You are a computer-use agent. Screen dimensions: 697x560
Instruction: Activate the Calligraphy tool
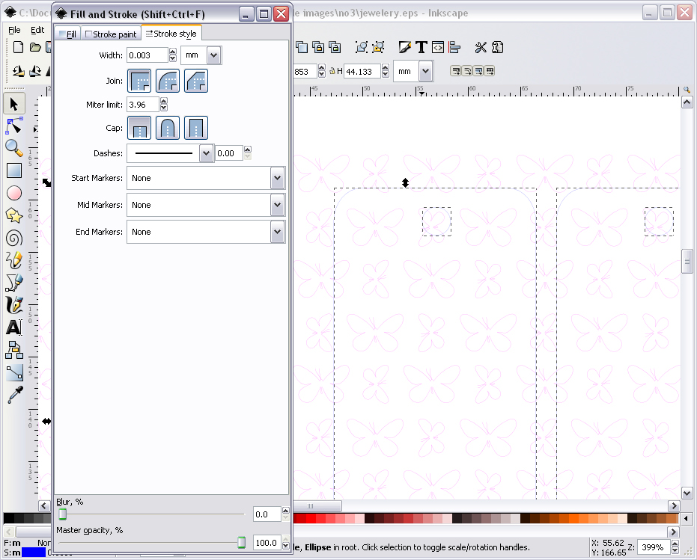click(x=13, y=305)
